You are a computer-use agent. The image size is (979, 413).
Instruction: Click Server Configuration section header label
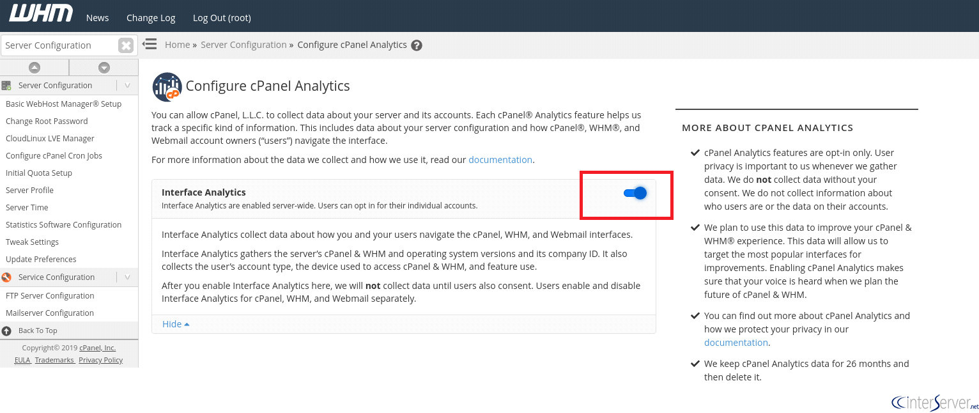[55, 86]
